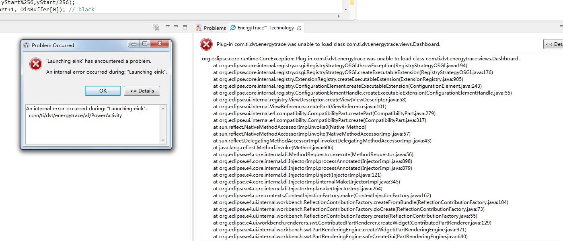Click the 'PartRenderingEngine.safeCreateGui' trace line
This screenshot has height=241, width=563.
340,237
